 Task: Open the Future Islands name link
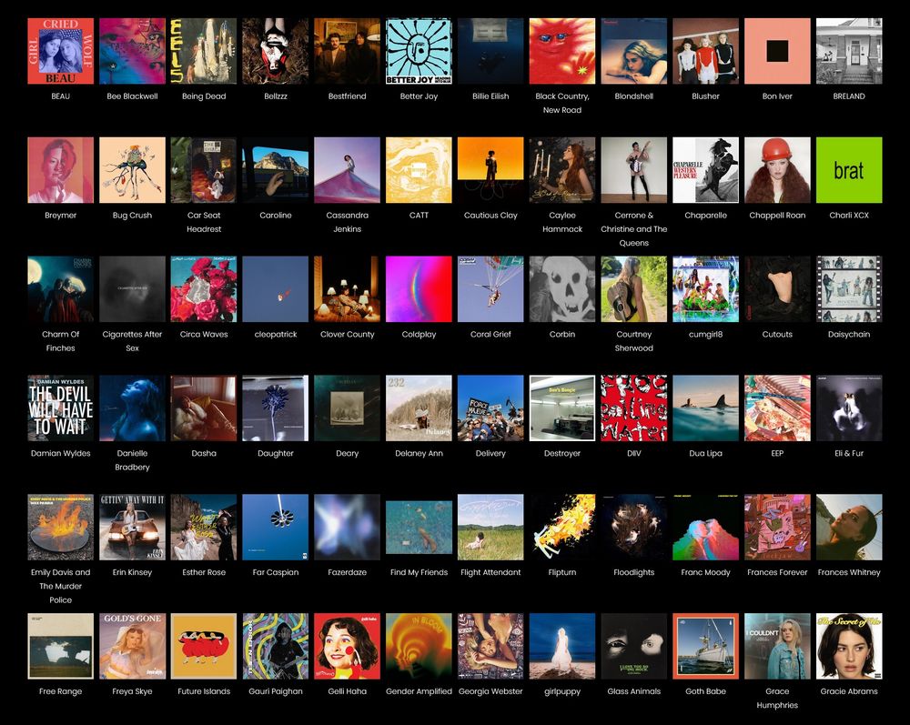pos(204,690)
